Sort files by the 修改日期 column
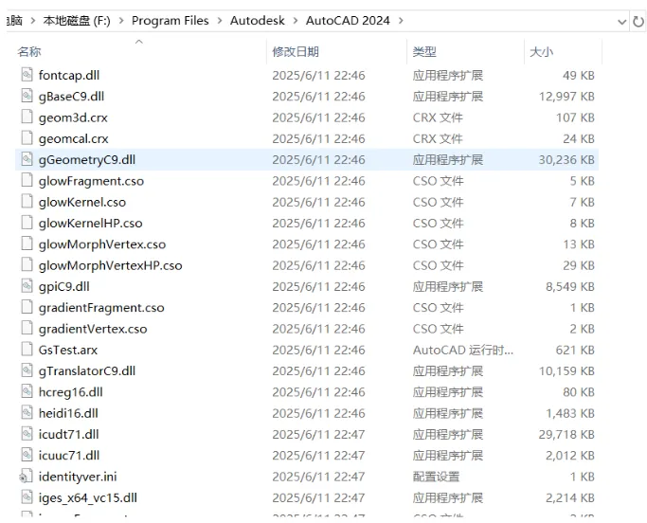Image resolution: width=647 pixels, height=523 pixels. coord(296,51)
